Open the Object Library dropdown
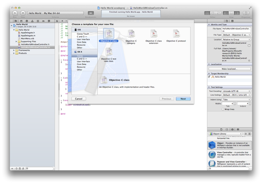The height and width of the screenshot is (184, 262). tap(225, 134)
